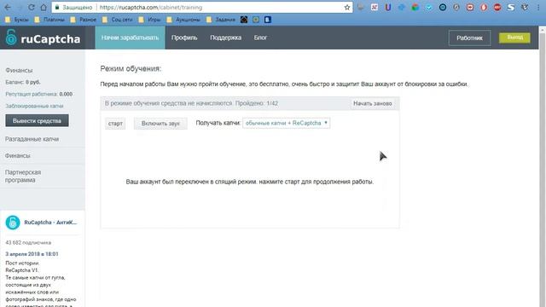Viewport: 546px width, 307px height.
Task: Open the dark circular extension icon
Action: [x=443, y=8]
